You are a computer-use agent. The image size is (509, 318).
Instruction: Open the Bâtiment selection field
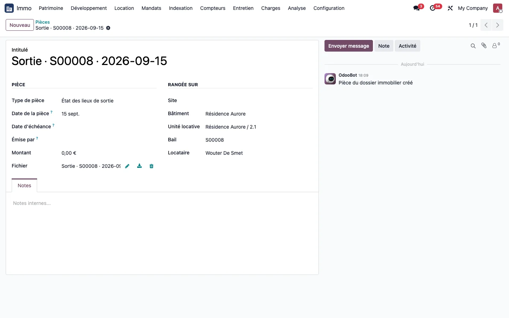point(259,114)
